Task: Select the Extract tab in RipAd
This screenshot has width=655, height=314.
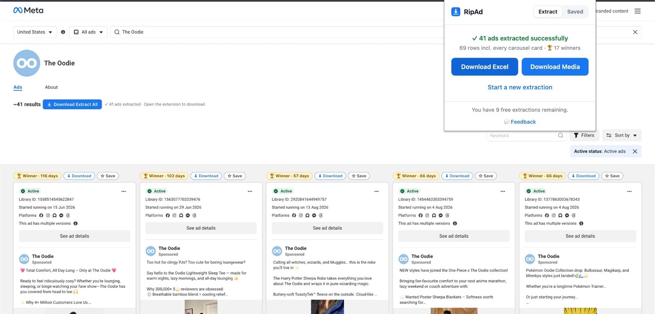Action: (x=548, y=11)
